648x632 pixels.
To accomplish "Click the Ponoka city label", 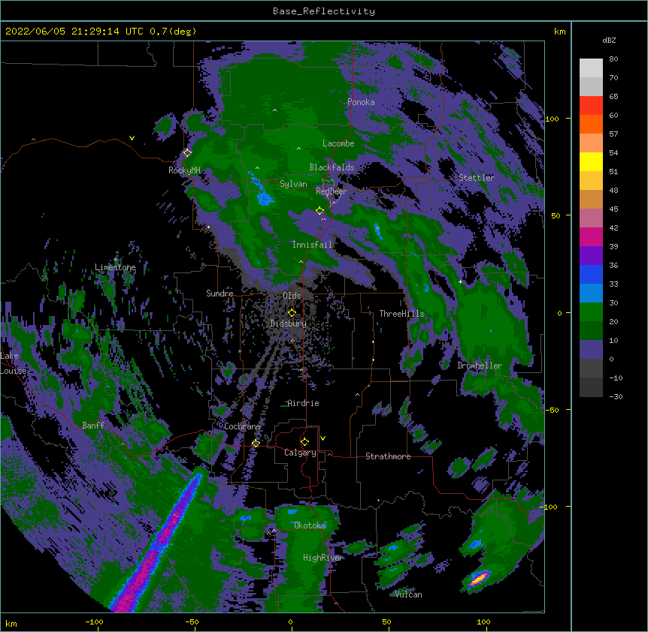I will point(361,102).
